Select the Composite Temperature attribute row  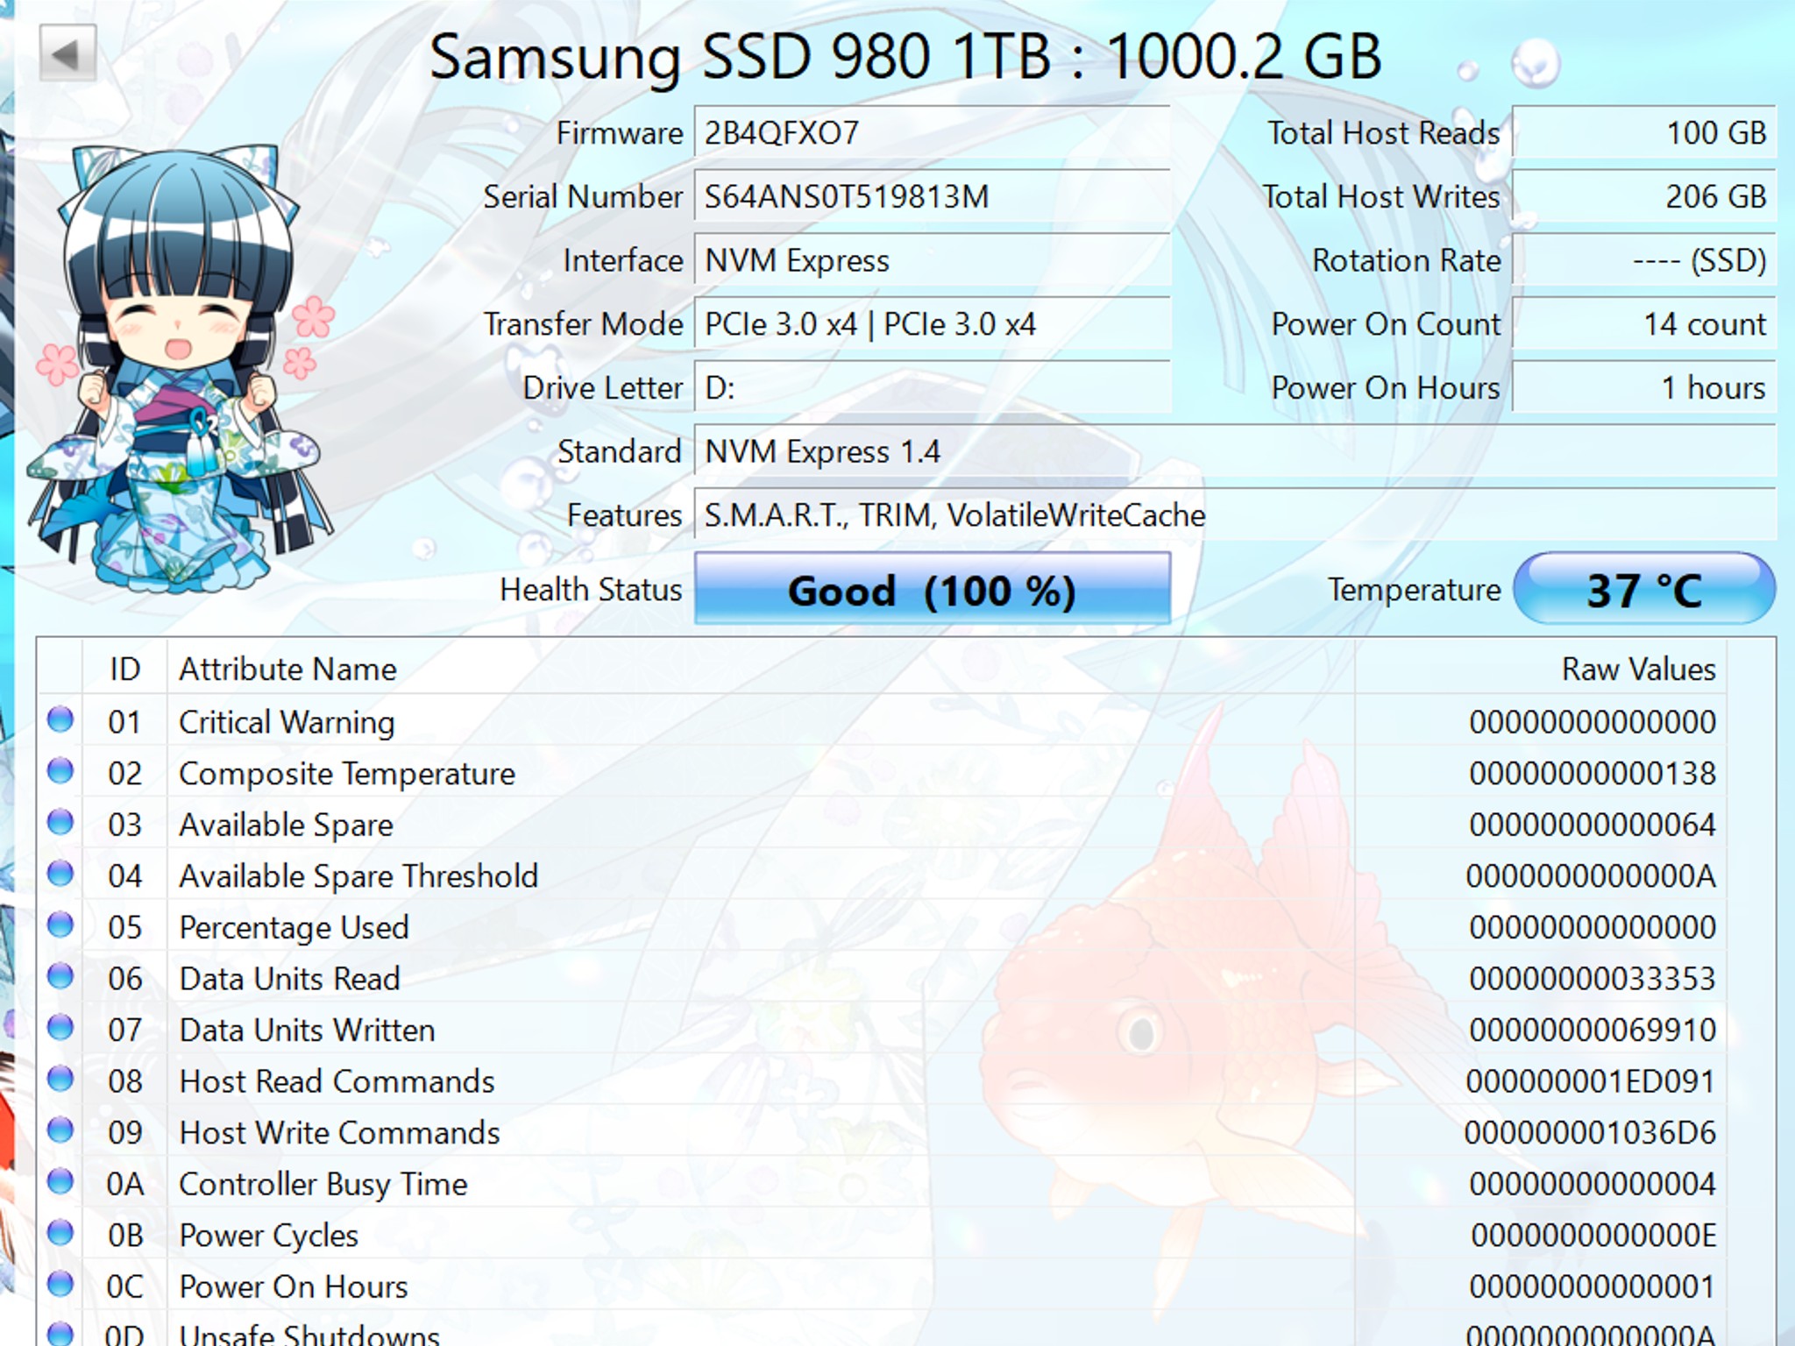click(x=882, y=773)
